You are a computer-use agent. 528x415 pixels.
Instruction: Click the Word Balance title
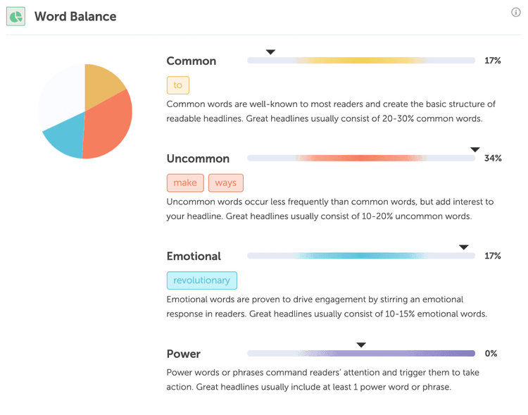point(75,16)
